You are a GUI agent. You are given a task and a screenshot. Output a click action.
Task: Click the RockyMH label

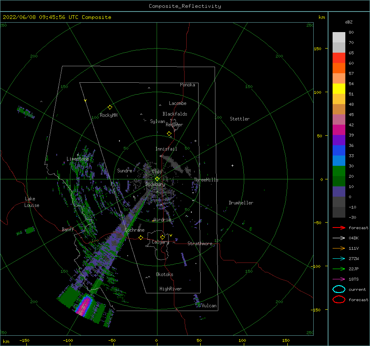[x=109, y=115]
